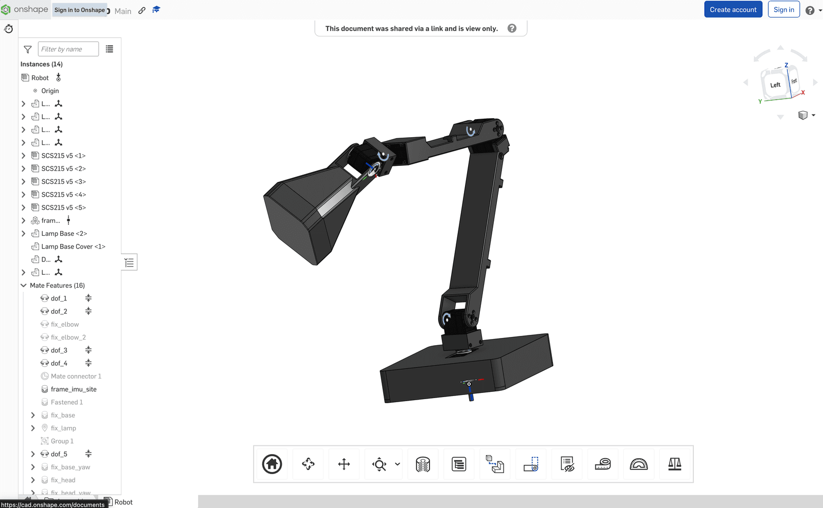Click the dof_3 mate indicator icon
Image resolution: width=823 pixels, height=508 pixels.
point(88,350)
